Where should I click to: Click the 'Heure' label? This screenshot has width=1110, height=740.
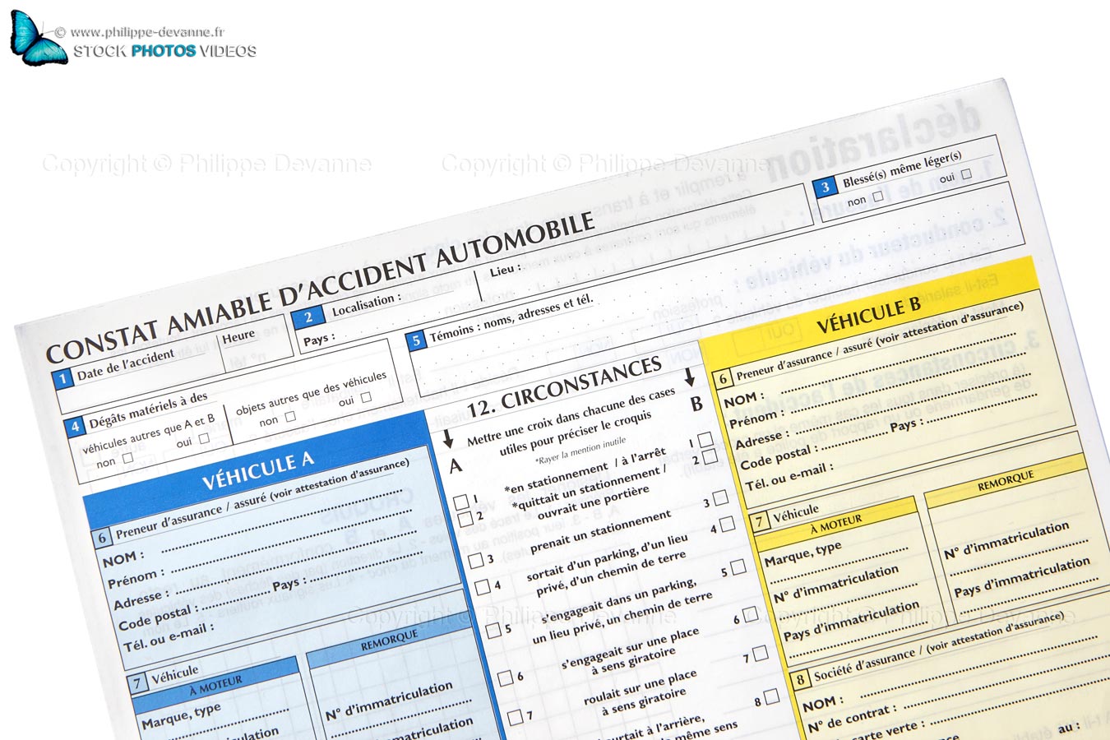[238, 336]
